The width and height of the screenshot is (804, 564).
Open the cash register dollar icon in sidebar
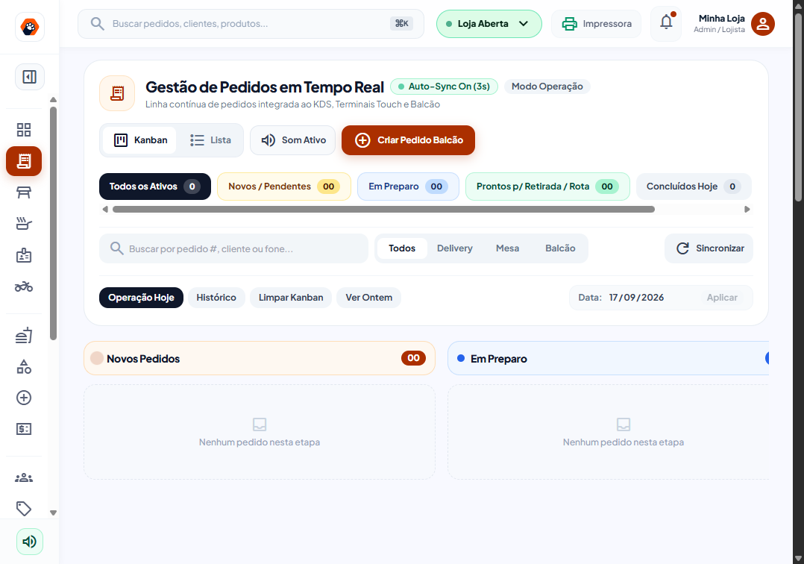(24, 429)
